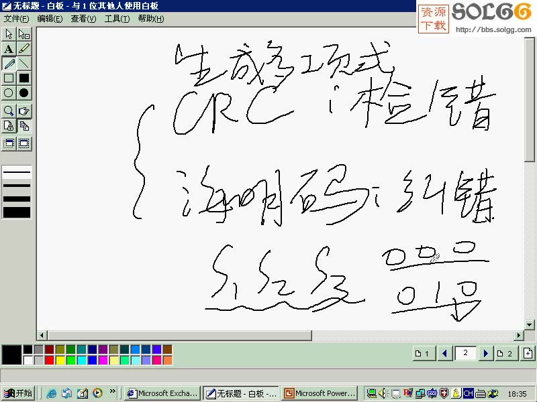The image size is (537, 402).
Task: Enable the Remote Pointer hand tool
Action: click(24, 111)
